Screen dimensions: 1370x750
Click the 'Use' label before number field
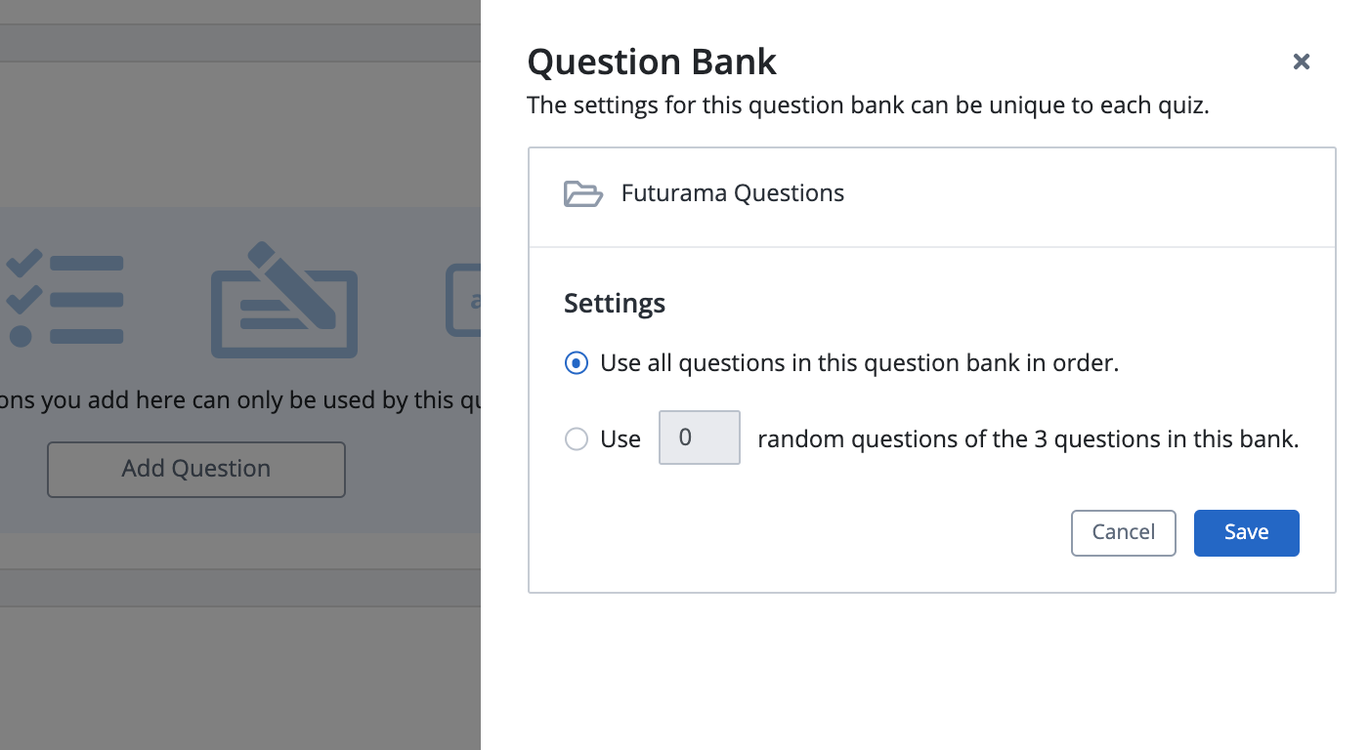(621, 439)
